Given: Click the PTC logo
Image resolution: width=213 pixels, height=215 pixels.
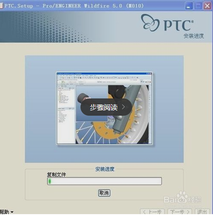Looking at the screenshot, I should tap(167, 23).
